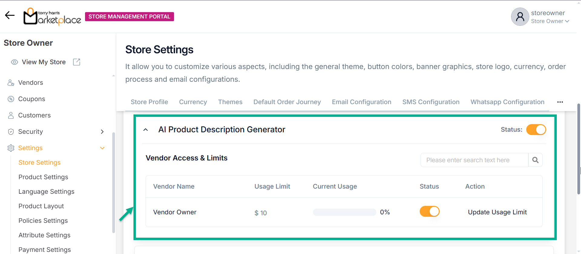
Task: Click the storeowner avatar icon
Action: (520, 17)
